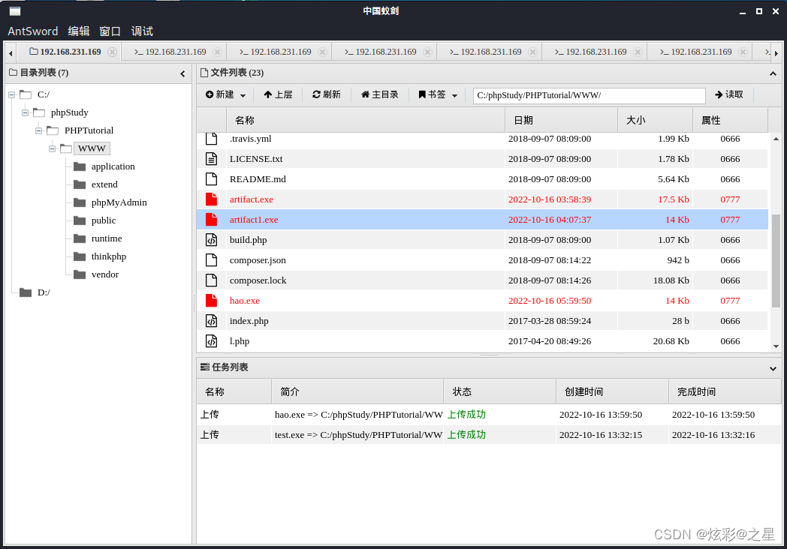Select the thinkphp folder in tree
Screen dimensions: 787x549
pyautogui.click(x=108, y=256)
